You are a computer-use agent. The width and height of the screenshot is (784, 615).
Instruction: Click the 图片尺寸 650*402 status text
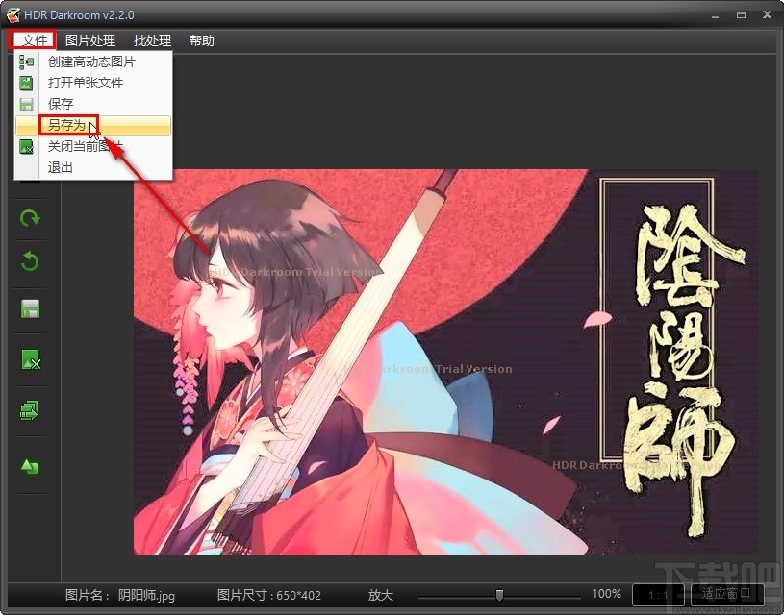[x=269, y=595]
